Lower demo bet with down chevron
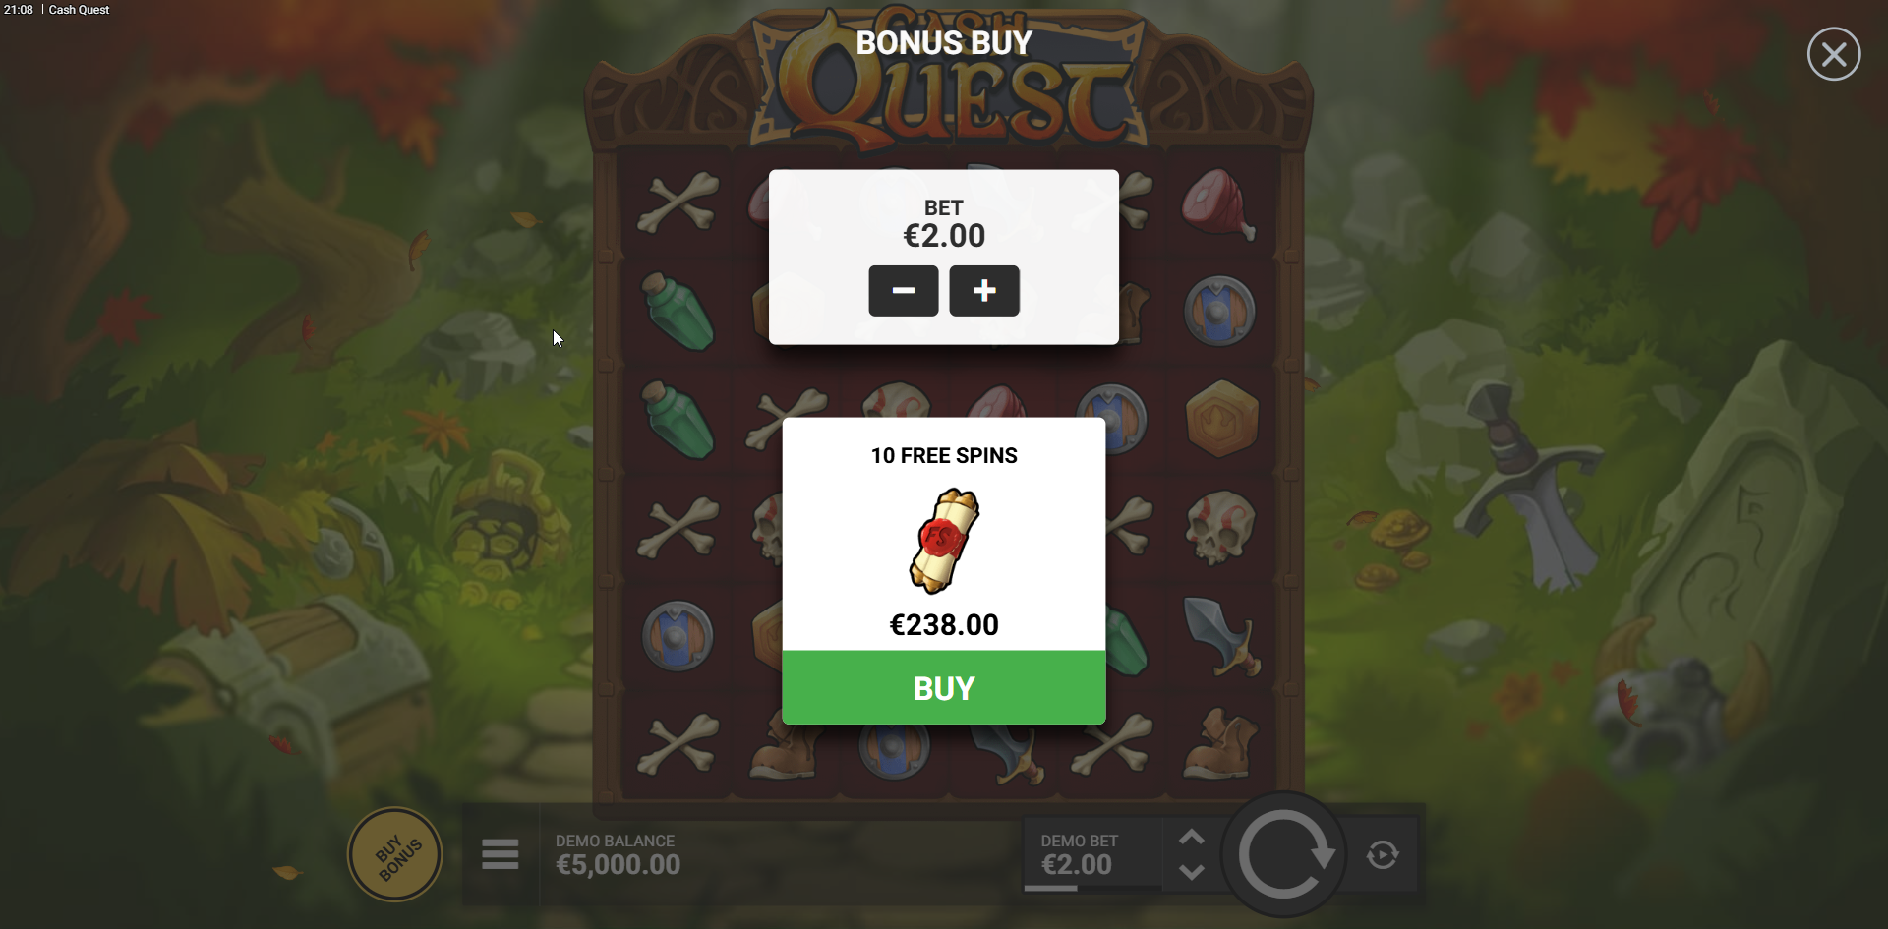1888x929 pixels. coord(1192,872)
